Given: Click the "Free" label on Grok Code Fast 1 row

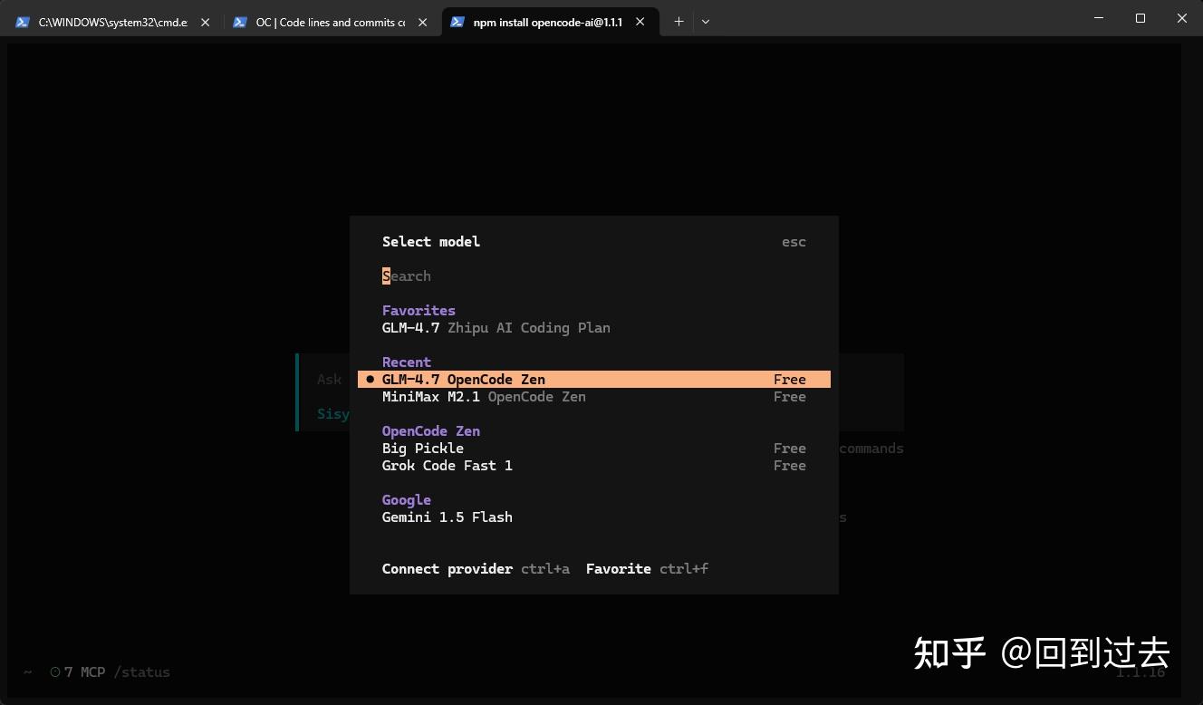Looking at the screenshot, I should click(790, 466).
